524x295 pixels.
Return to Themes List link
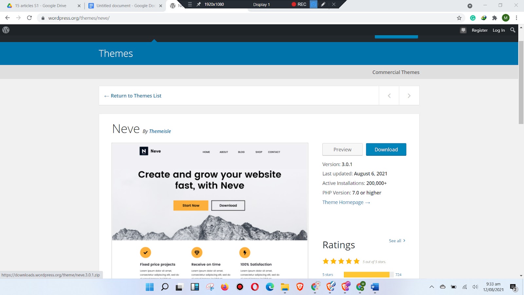click(133, 96)
